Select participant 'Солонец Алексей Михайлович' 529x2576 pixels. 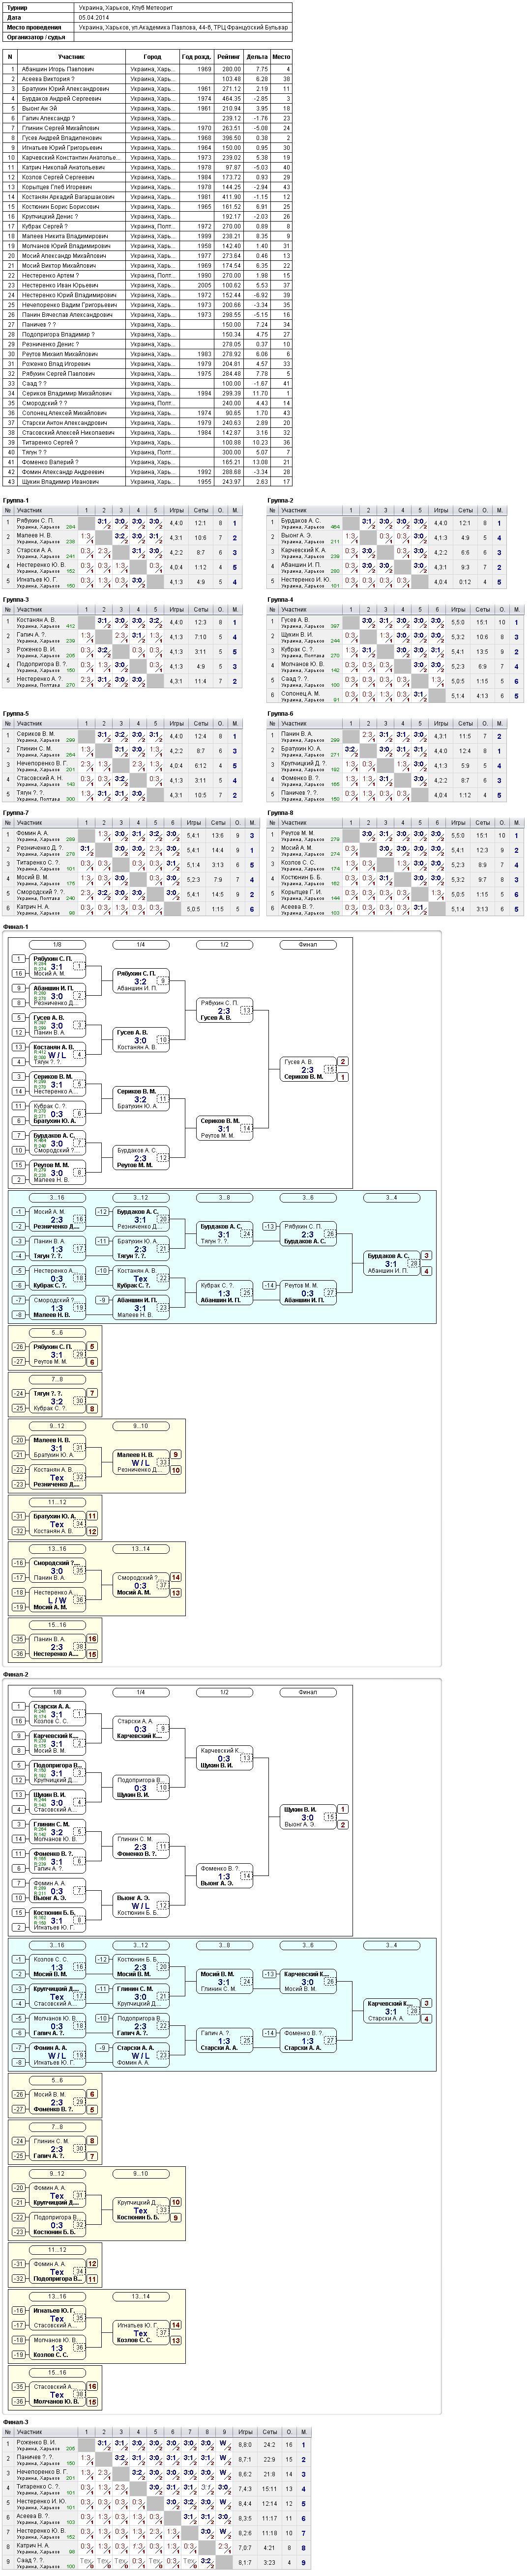(64, 413)
